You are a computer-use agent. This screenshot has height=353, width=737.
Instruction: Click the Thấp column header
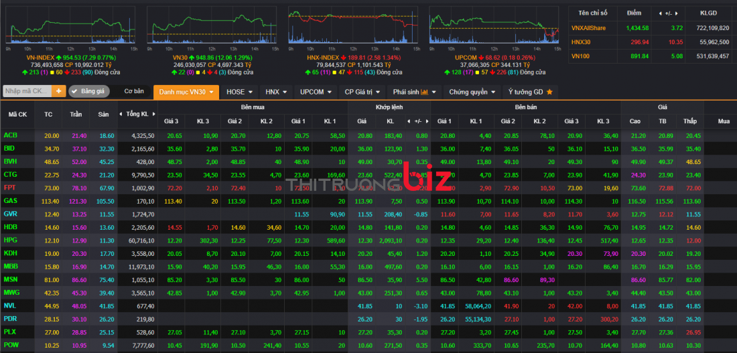[x=690, y=122]
